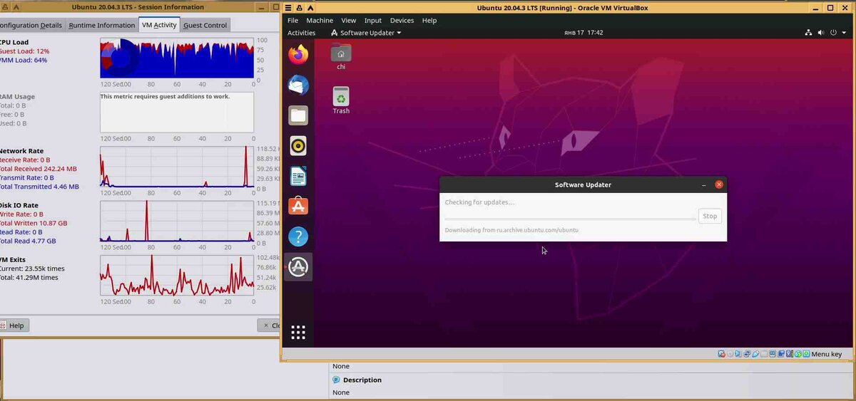This screenshot has width=856, height=401.
Task: Open the Machine menu
Action: pos(320,21)
